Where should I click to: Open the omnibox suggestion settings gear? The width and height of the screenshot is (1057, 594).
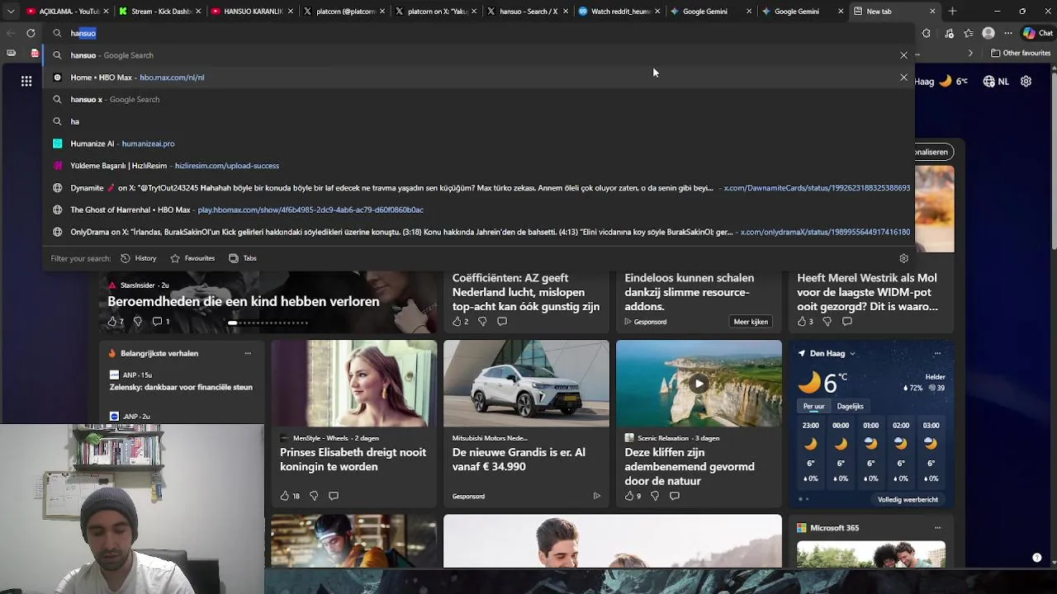coord(903,258)
